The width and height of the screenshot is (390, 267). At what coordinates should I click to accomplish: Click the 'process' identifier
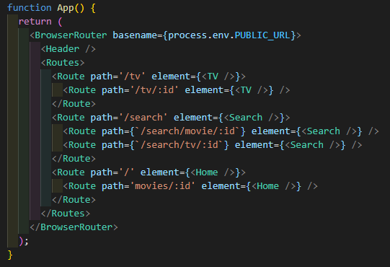click(187, 35)
